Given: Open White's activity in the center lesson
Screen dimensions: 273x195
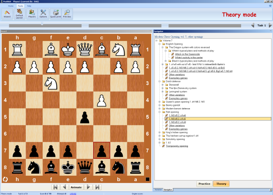Looking at the screenshot, I should click(189, 57).
